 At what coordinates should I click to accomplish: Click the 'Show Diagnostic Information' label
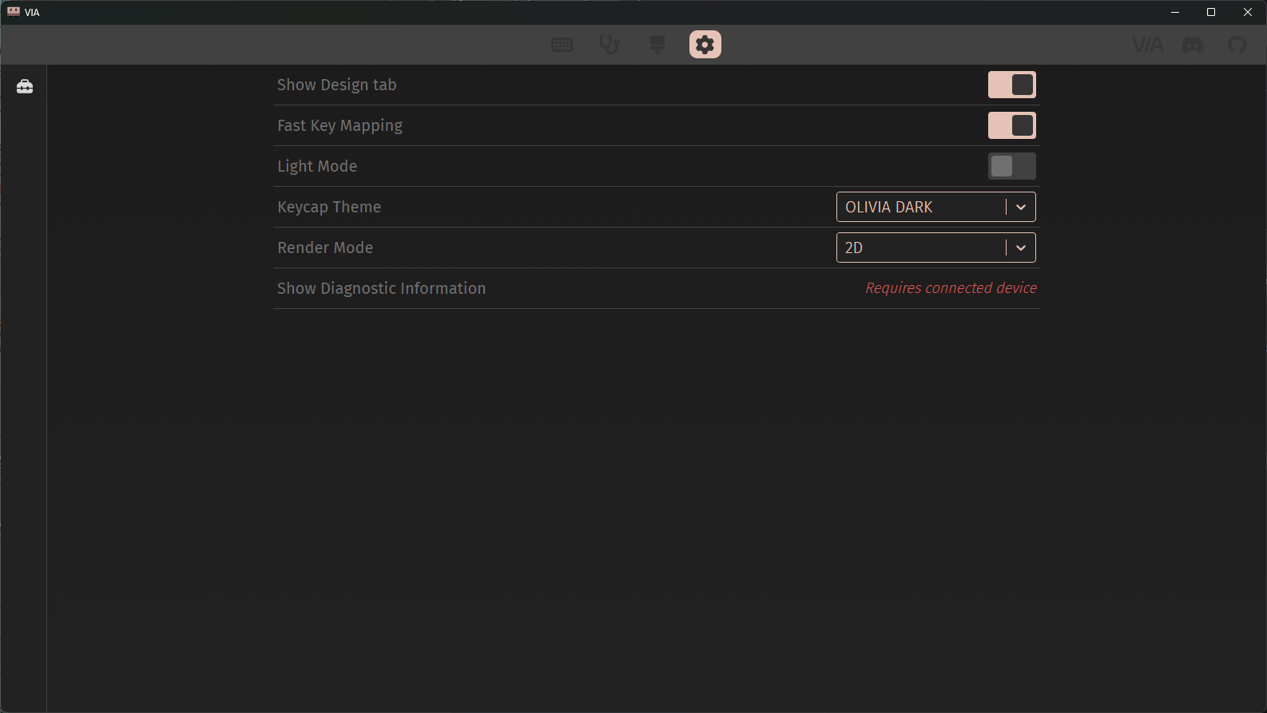point(381,288)
